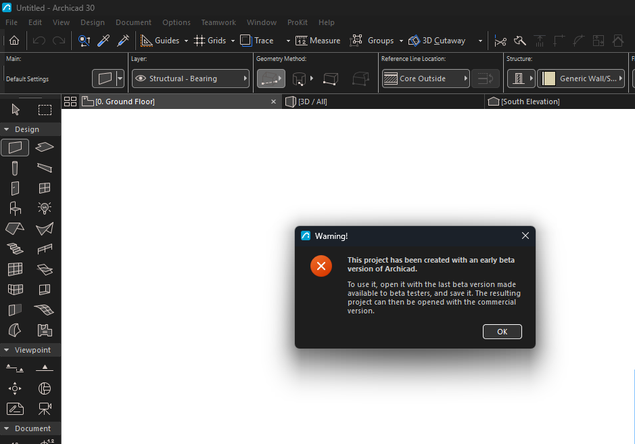Collapse the Viewpoint toolbox section
This screenshot has width=635, height=444.
pyautogui.click(x=7, y=350)
